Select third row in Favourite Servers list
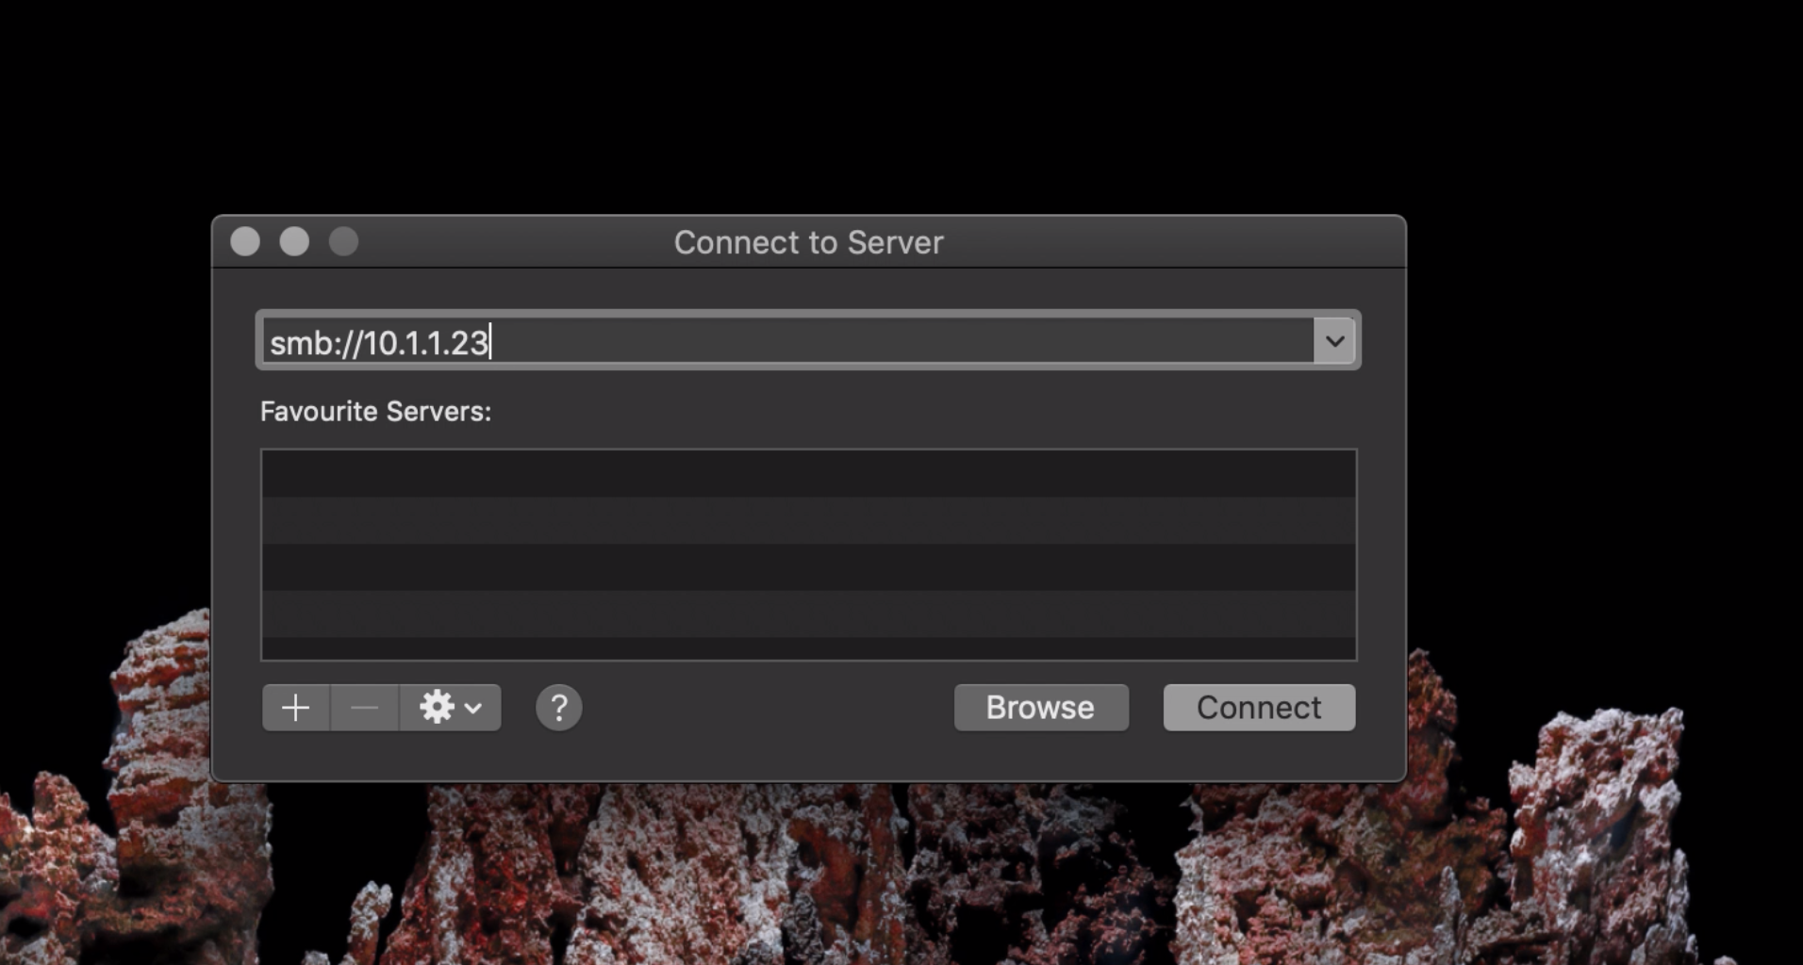Screen dimensions: 1803x965 (x=808, y=567)
